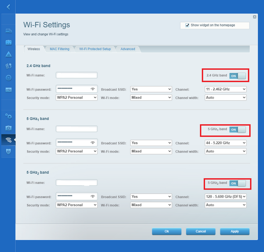Click the 5 GHz2 Wi-Fi name field
The image size is (264, 252).
pos(77,183)
